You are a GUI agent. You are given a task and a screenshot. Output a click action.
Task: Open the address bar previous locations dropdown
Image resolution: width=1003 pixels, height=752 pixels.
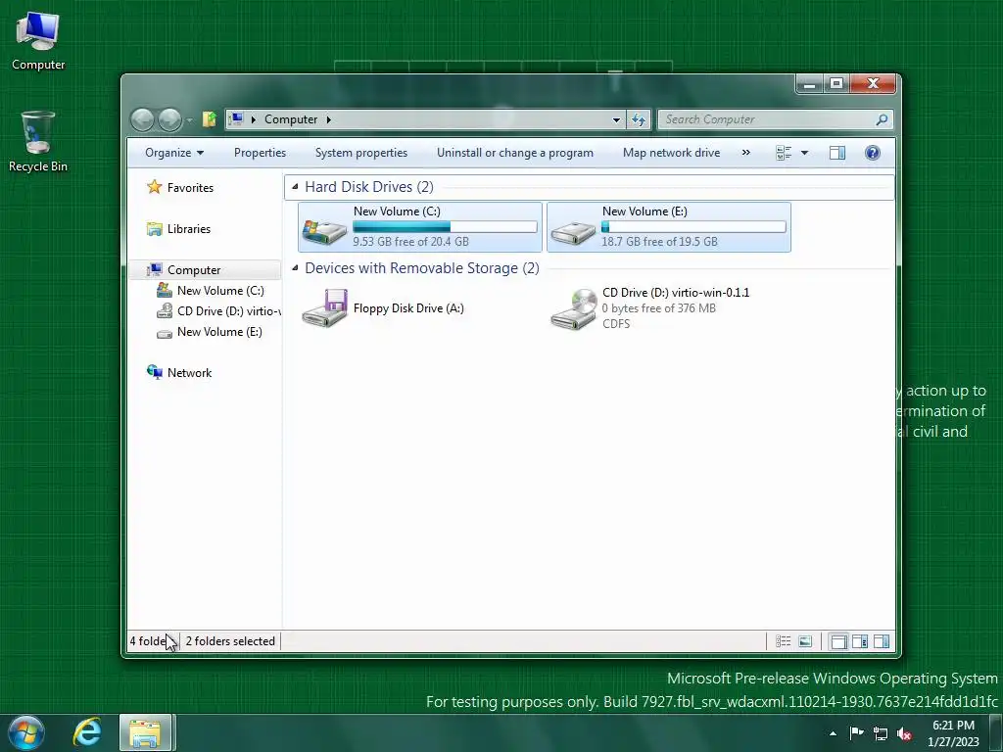pos(616,119)
